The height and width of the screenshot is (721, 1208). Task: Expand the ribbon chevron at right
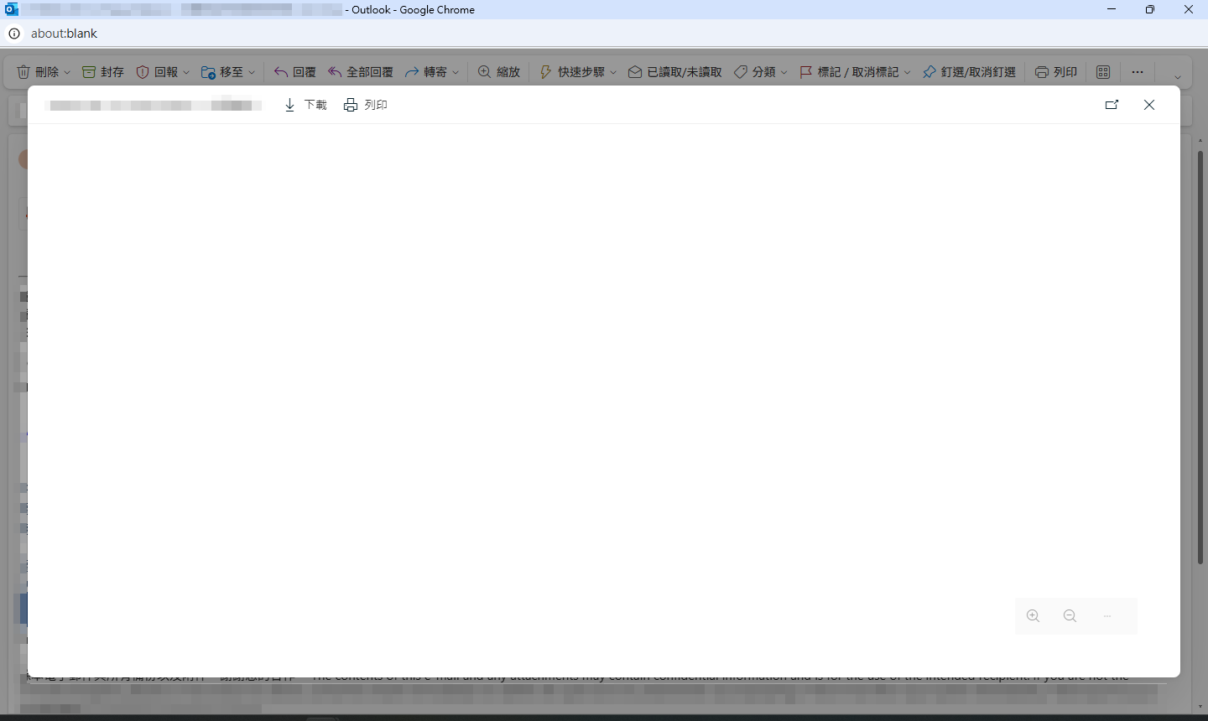1178,77
